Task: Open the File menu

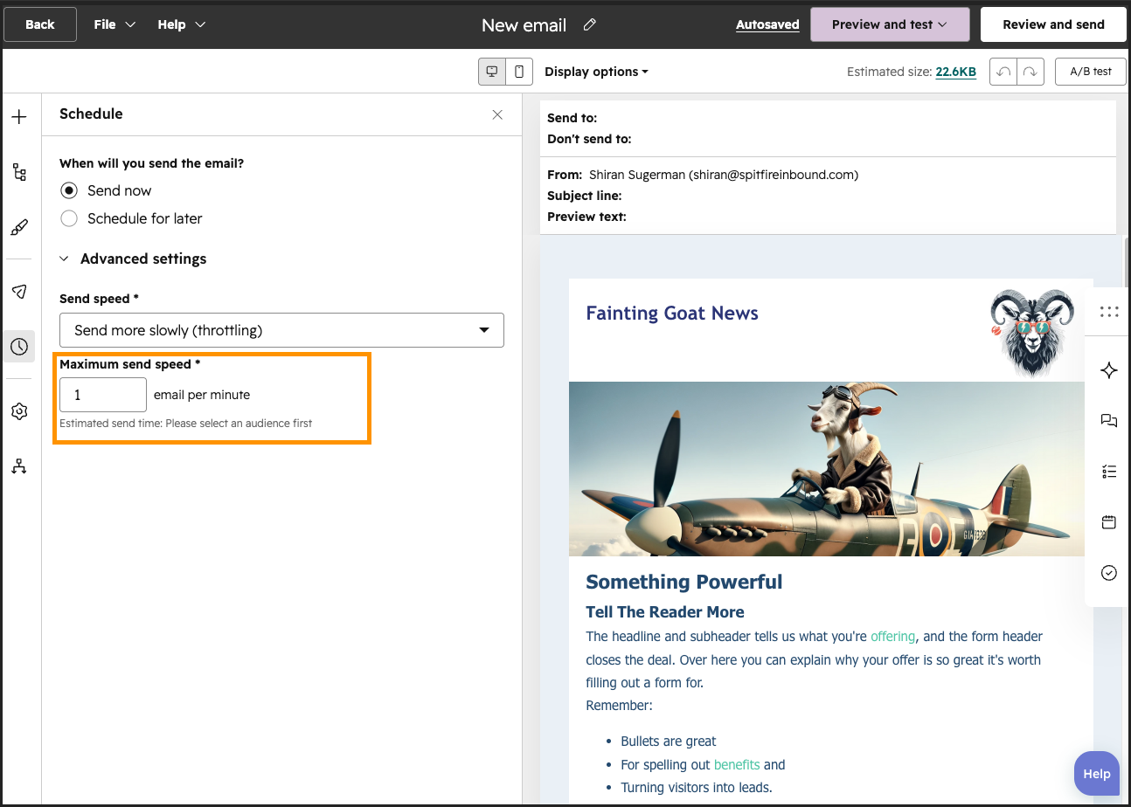Action: click(x=113, y=24)
